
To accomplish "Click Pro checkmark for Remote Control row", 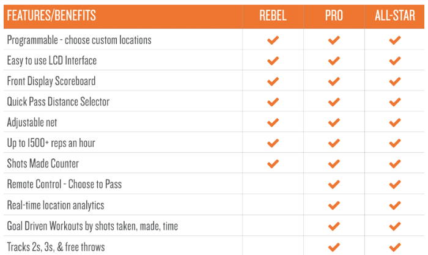I will (334, 184).
